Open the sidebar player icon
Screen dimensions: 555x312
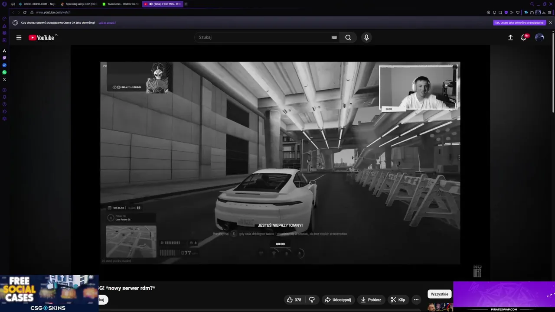coord(4,90)
